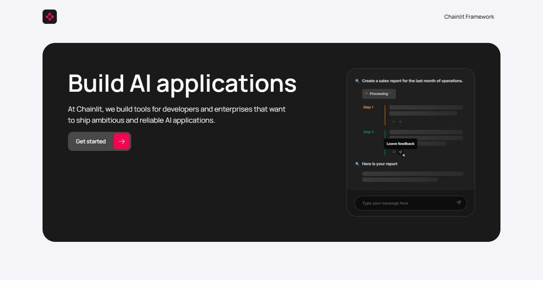
Task: Click the 'Build AI applications' heading
Action: [x=182, y=83]
